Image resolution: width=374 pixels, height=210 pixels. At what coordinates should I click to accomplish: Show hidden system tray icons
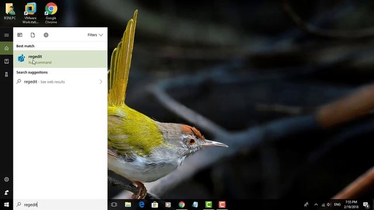(316, 205)
